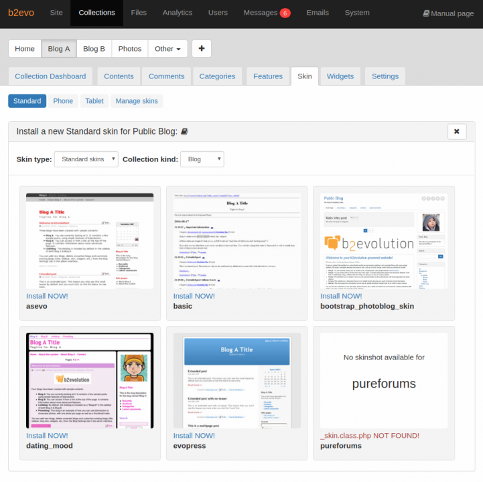Select the Home collection
Image resolution: width=483 pixels, height=482 pixels.
point(25,49)
